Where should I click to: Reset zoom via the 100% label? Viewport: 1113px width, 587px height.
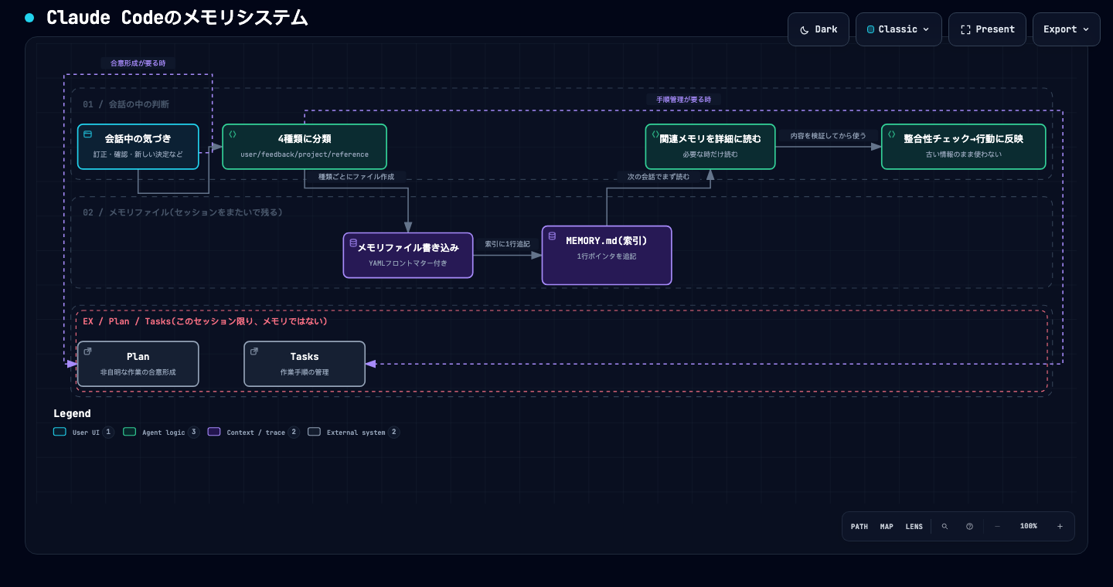click(1029, 527)
